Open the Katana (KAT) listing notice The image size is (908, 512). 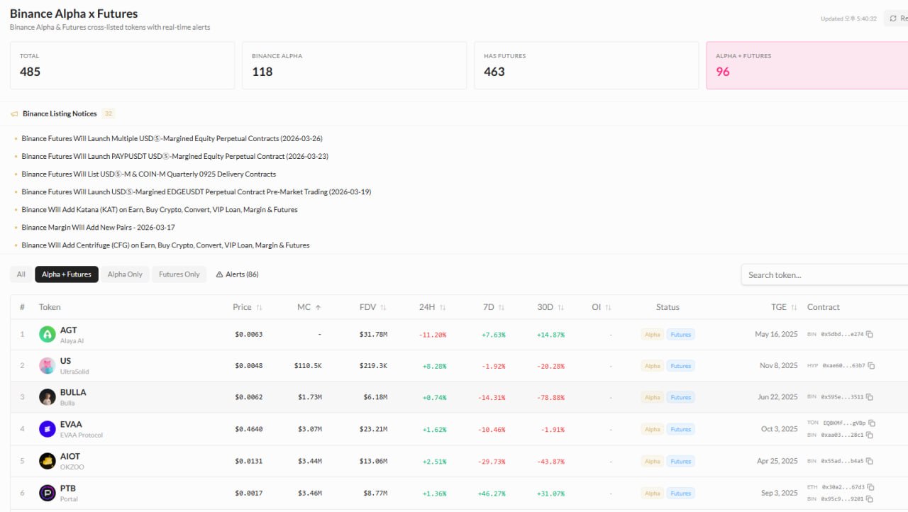(x=160, y=210)
